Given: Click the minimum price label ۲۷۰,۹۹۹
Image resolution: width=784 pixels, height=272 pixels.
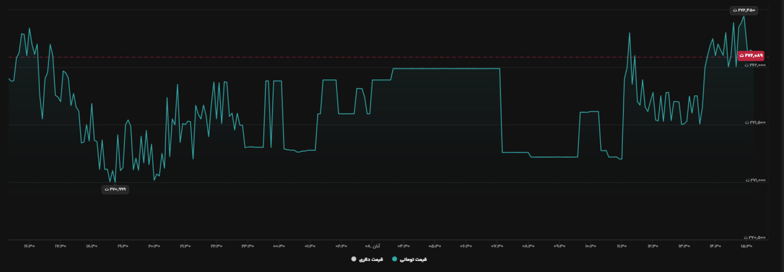Looking at the screenshot, I should 115,189.
